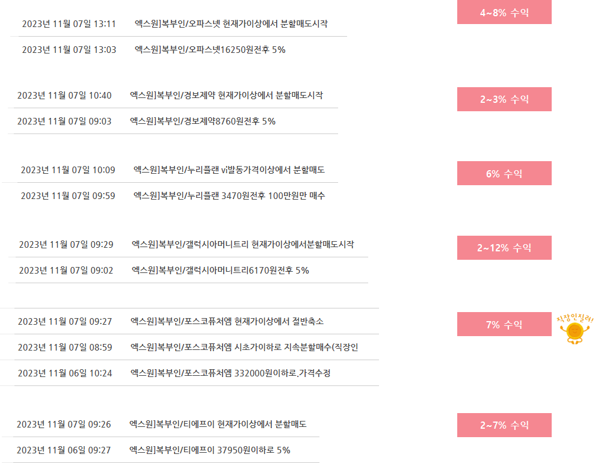The width and height of the screenshot is (595, 463).
Task: Open the 7% 수익 badge
Action: pos(504,324)
